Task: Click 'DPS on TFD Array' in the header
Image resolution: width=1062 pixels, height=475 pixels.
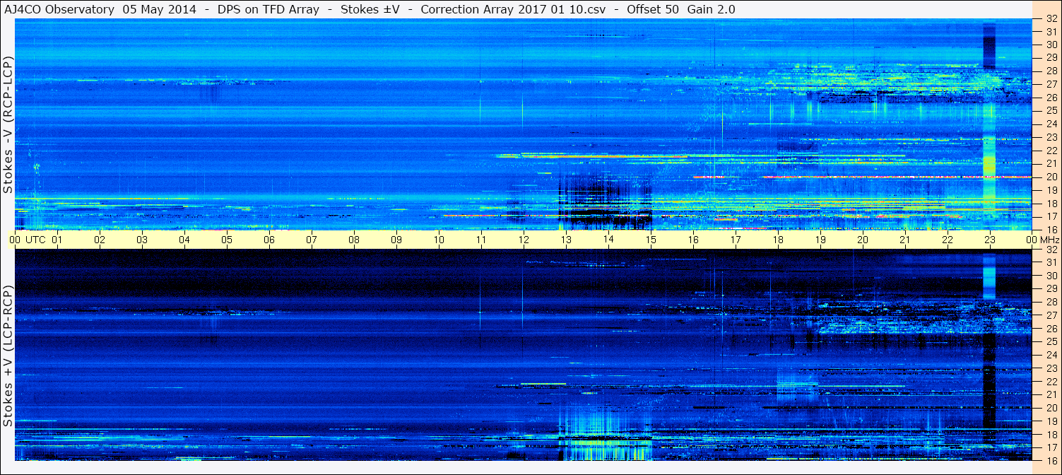Action: pyautogui.click(x=269, y=10)
